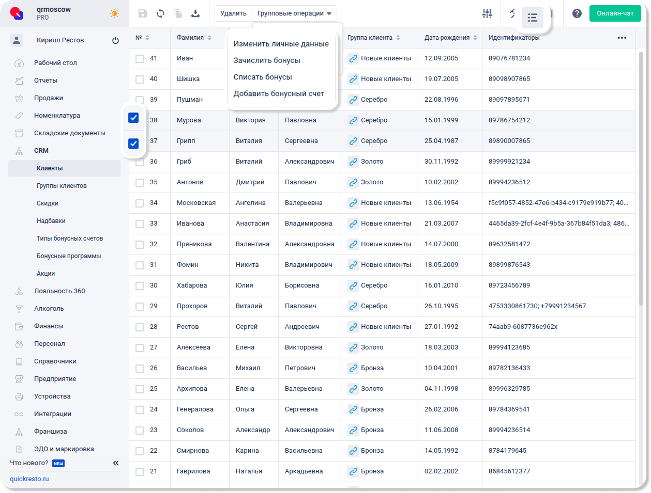Open the filter settings sliders icon

click(x=487, y=13)
